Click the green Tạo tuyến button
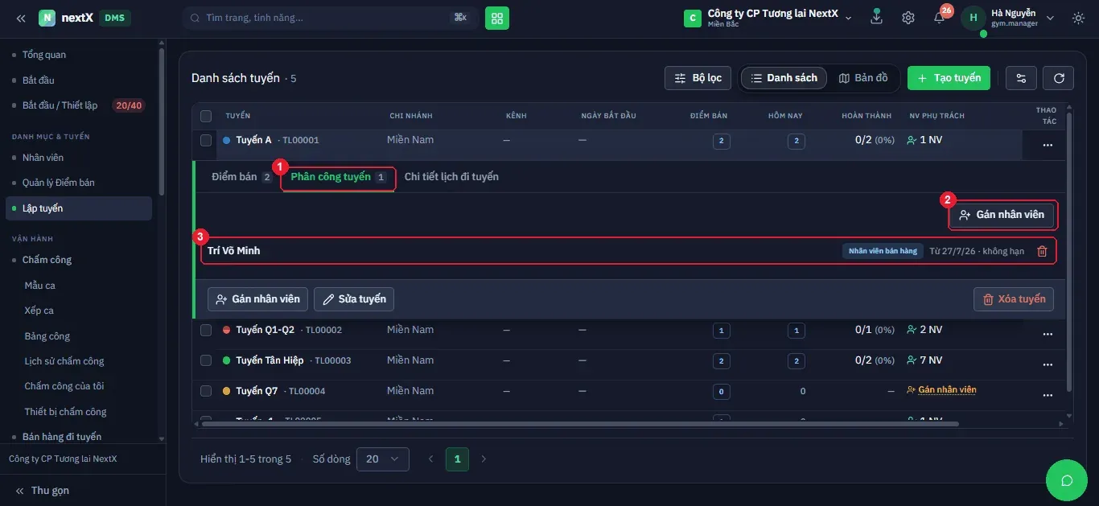The image size is (1099, 506). coord(949,78)
